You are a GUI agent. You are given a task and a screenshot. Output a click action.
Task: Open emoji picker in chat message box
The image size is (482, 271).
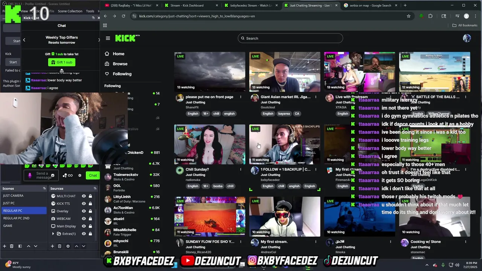pos(53,175)
